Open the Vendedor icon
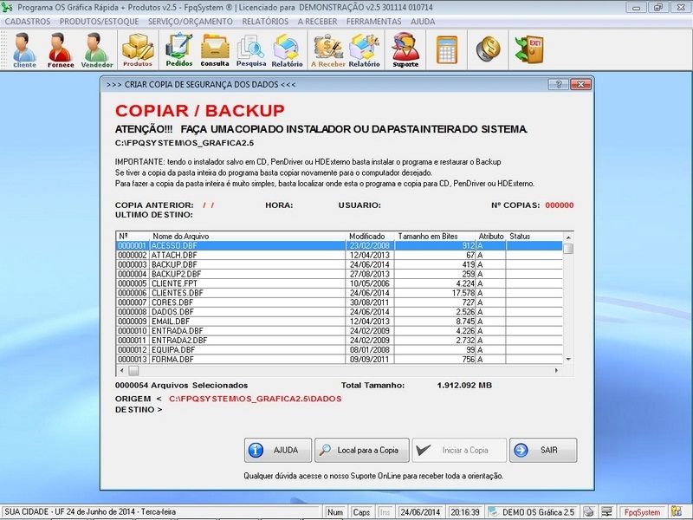The image size is (693, 520). [97, 50]
